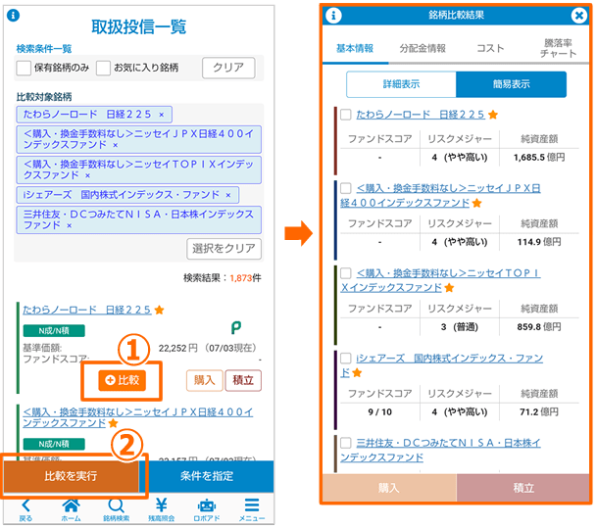
Task: Open the info icon in 銘柄比較結果 header
Action: click(333, 16)
